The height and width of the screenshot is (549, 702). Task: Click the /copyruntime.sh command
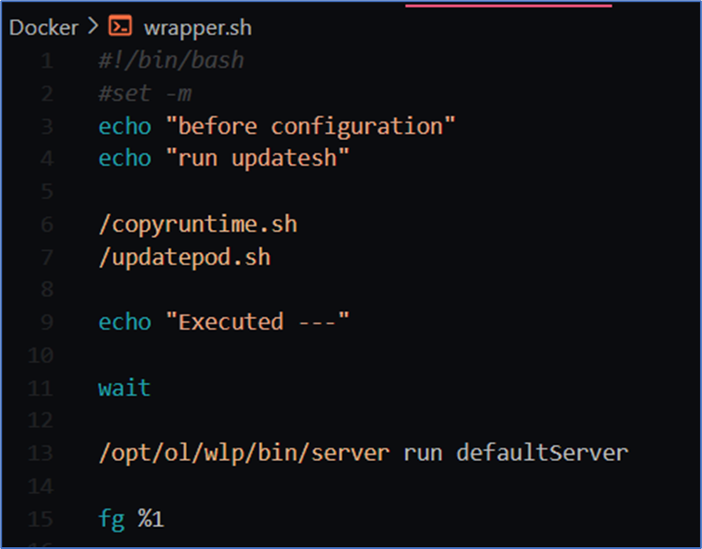[x=198, y=224]
